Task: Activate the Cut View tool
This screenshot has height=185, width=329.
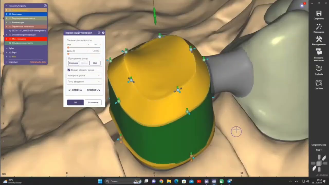Action: point(319,83)
